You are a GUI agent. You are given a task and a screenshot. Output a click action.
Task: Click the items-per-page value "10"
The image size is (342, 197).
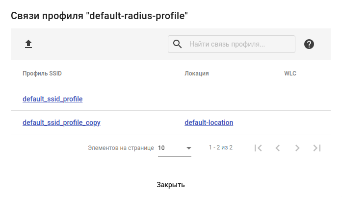[162, 148]
